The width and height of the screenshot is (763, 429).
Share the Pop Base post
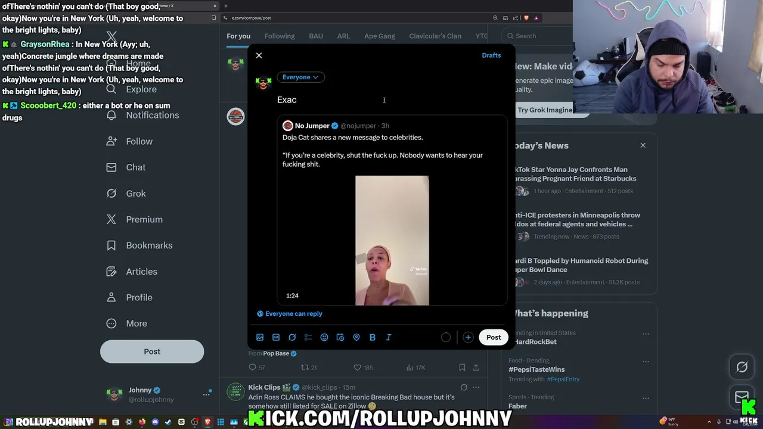(x=476, y=368)
